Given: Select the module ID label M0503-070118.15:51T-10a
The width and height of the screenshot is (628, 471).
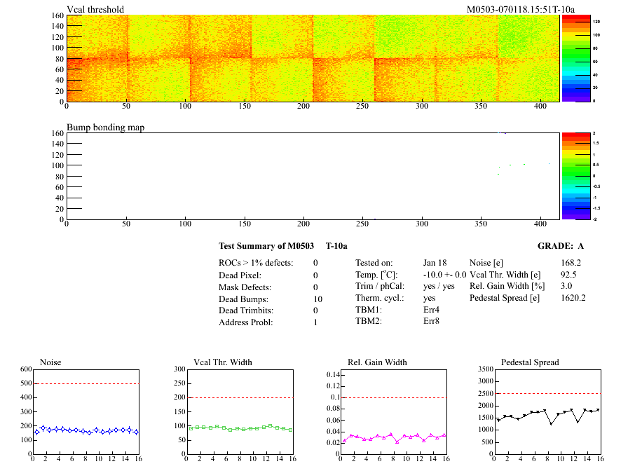Looking at the screenshot, I should click(521, 9).
